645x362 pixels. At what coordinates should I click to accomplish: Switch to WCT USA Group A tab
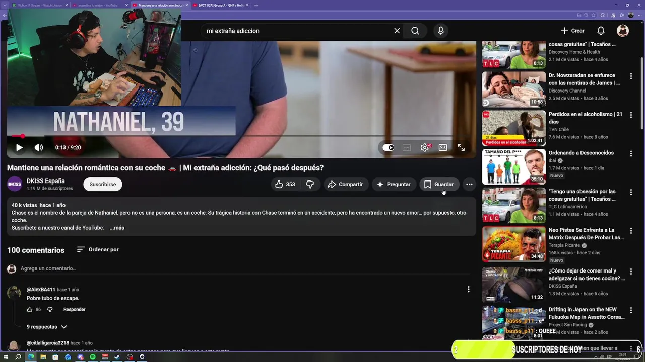click(220, 5)
